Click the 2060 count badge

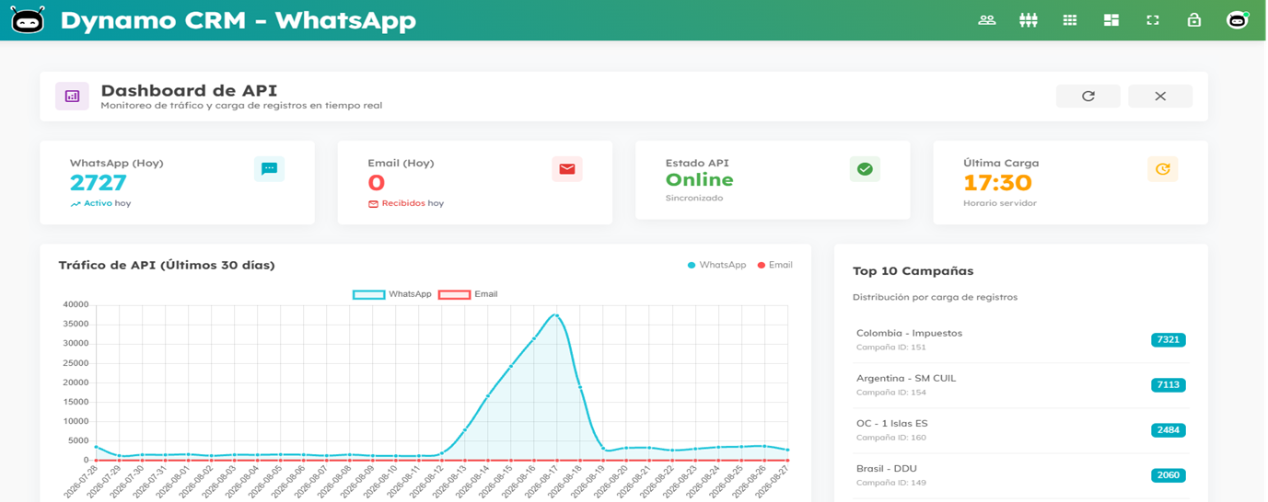click(x=1168, y=475)
